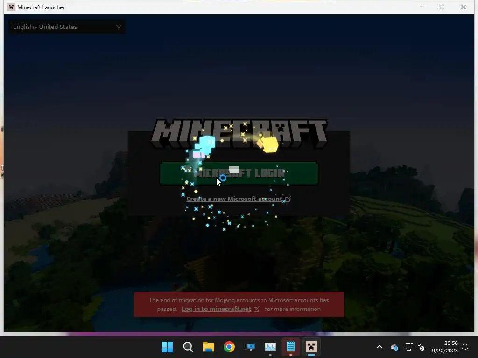Viewport: 478px width, 358px height.
Task: Click the Microsoft Login button
Action: tap(239, 173)
